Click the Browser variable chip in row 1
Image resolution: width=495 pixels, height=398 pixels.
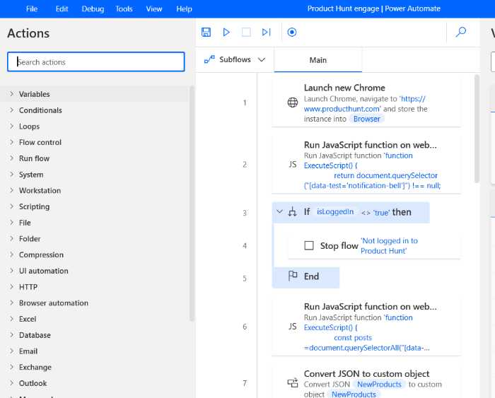point(367,119)
